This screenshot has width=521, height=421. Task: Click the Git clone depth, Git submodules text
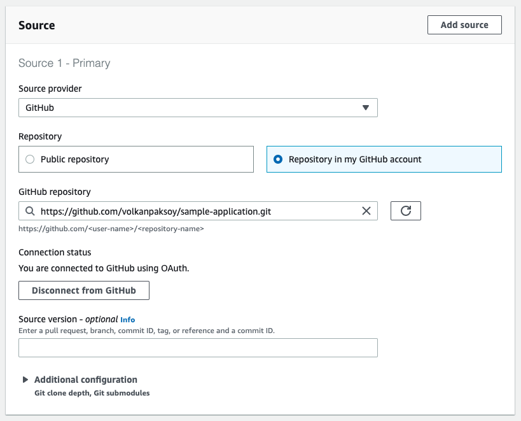[92, 393]
